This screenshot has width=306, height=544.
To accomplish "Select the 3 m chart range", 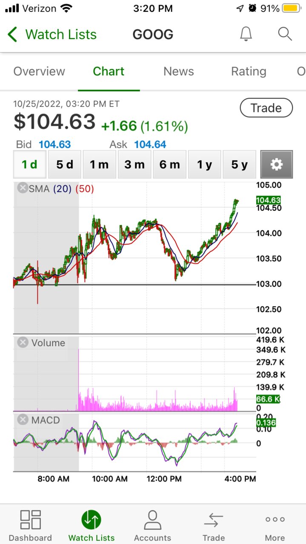I will tap(134, 164).
